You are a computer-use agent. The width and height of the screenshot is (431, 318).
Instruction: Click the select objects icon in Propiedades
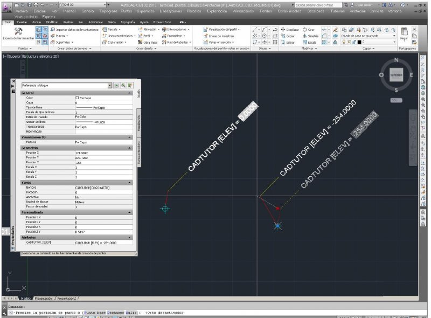[123, 86]
